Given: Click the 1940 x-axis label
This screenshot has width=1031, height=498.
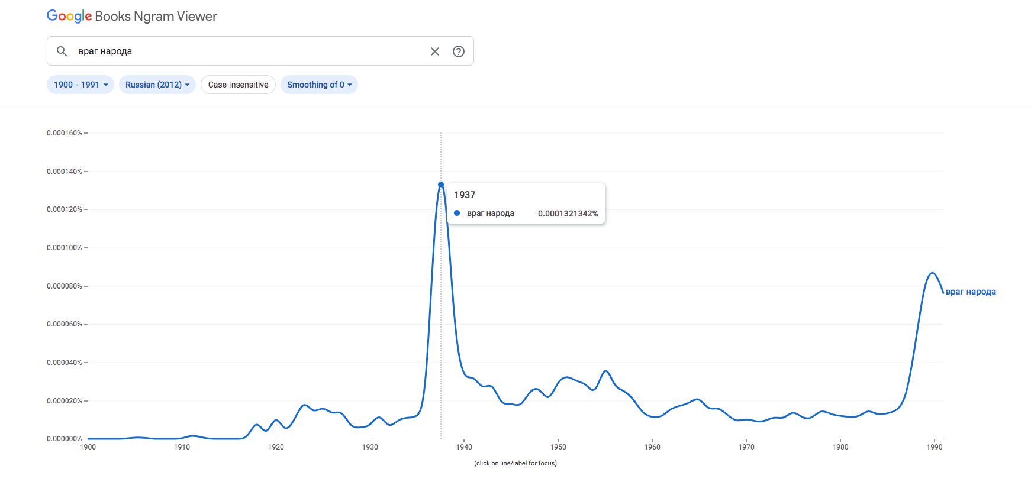Looking at the screenshot, I should (464, 447).
